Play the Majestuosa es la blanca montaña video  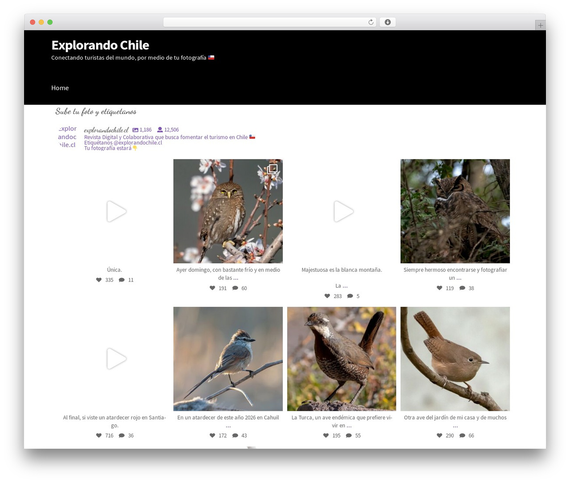click(x=343, y=211)
